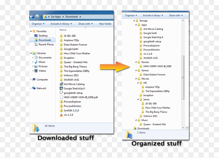The width and height of the screenshot is (219, 158).
Task: Click the Ant Movie Catalog application icon
Action: 61,84
